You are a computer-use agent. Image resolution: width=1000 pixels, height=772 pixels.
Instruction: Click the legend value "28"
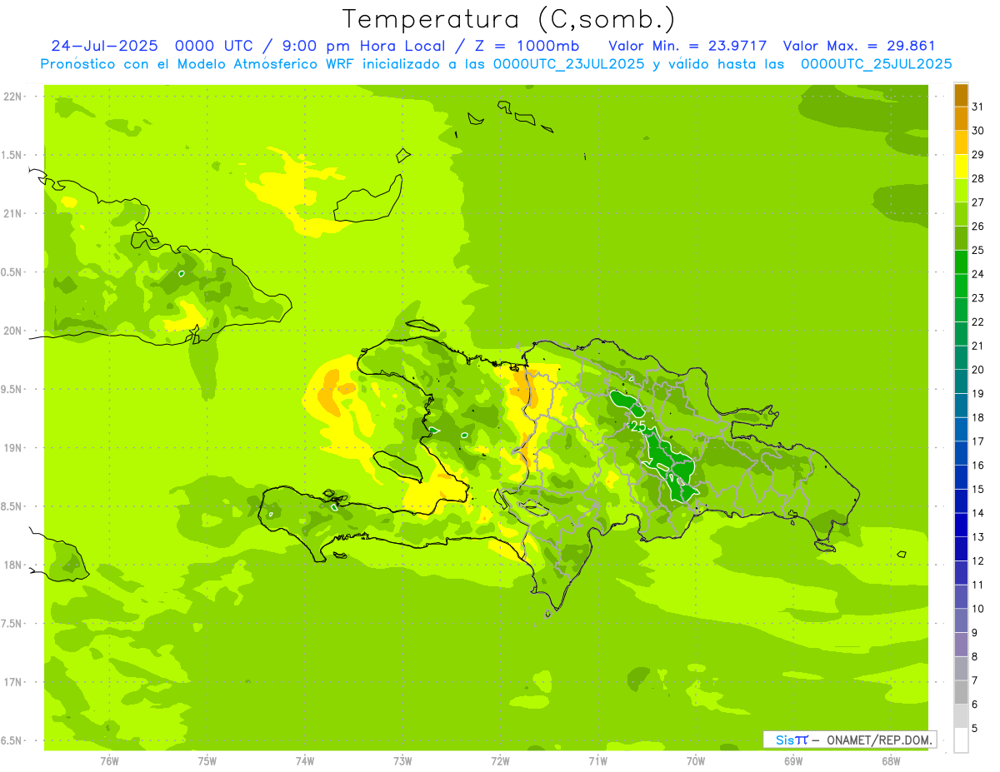tap(978, 178)
